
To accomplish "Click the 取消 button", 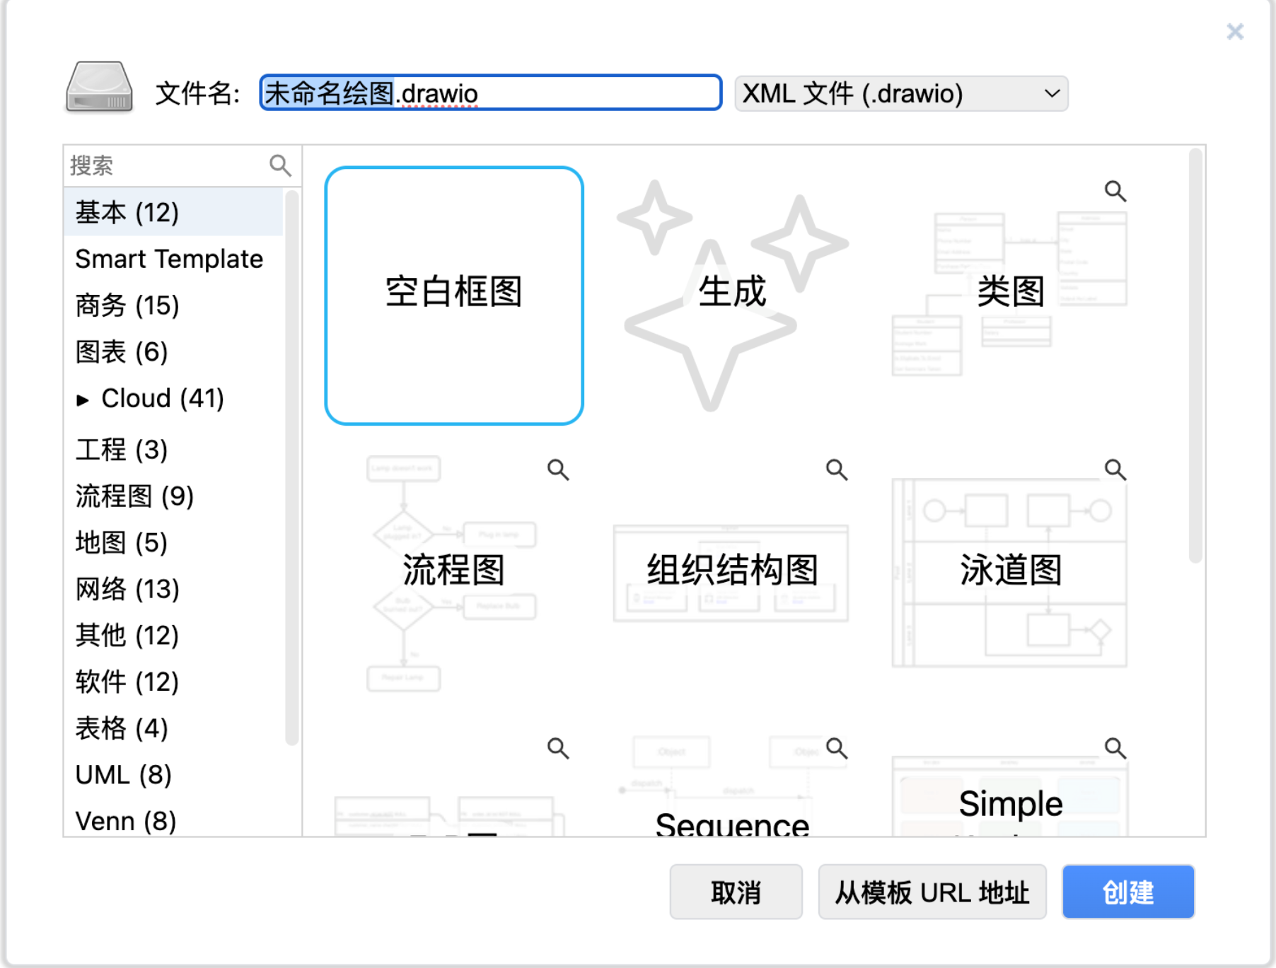I will tap(736, 892).
